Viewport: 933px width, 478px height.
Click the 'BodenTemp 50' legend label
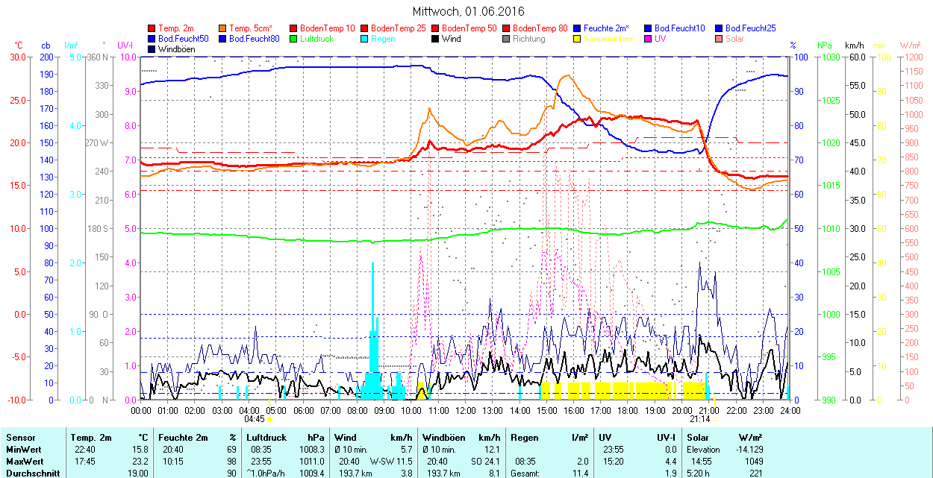point(469,28)
